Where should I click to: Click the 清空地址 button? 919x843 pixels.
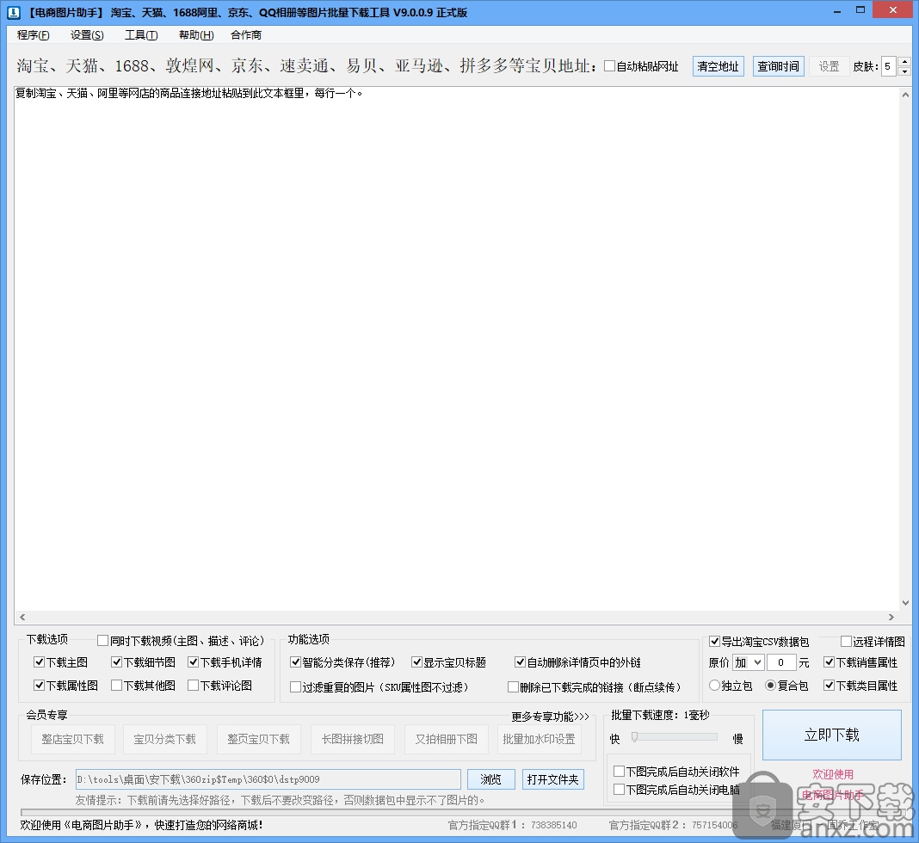tap(718, 66)
